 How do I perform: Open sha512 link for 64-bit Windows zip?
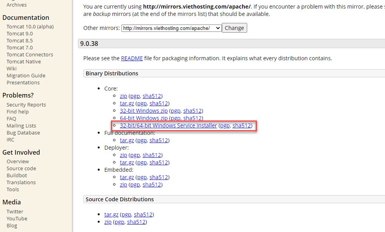pyautogui.click(x=192, y=118)
